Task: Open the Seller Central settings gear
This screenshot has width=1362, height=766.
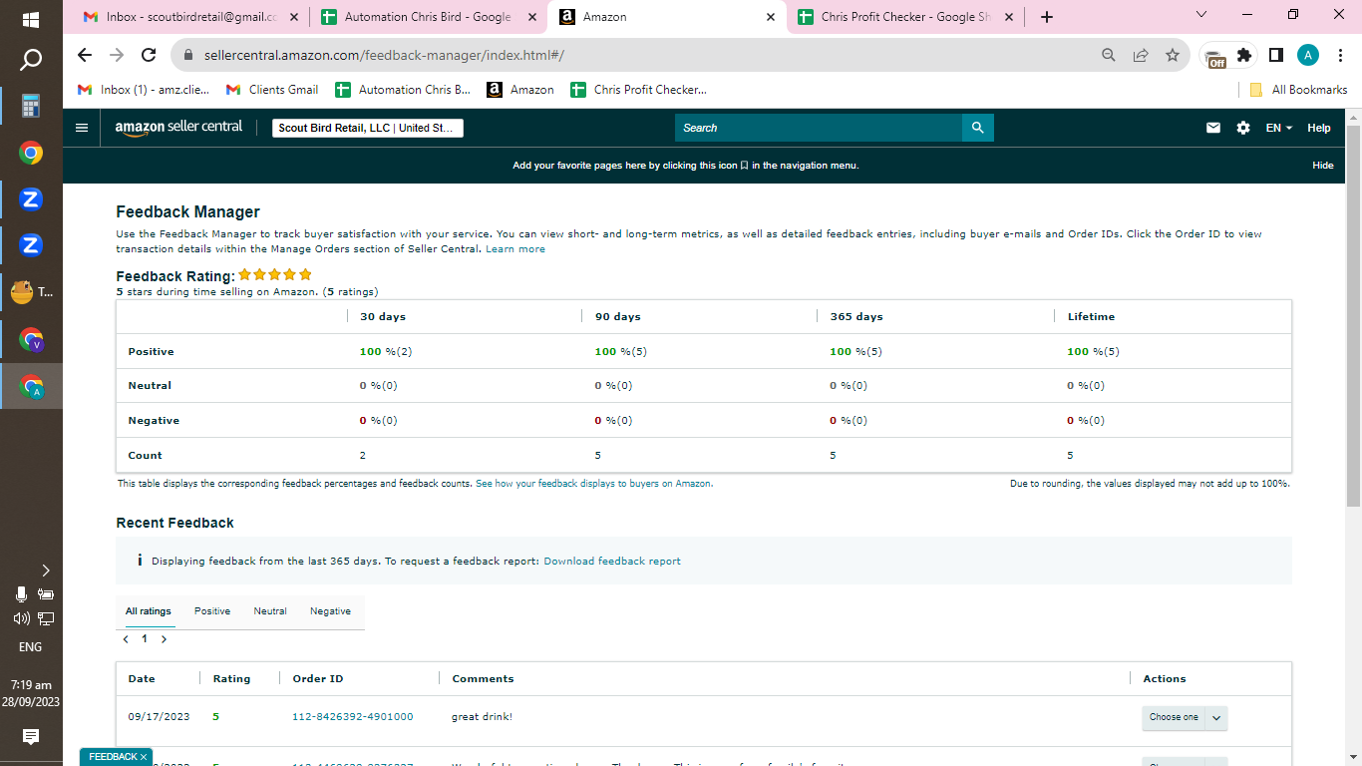Action: 1243,128
